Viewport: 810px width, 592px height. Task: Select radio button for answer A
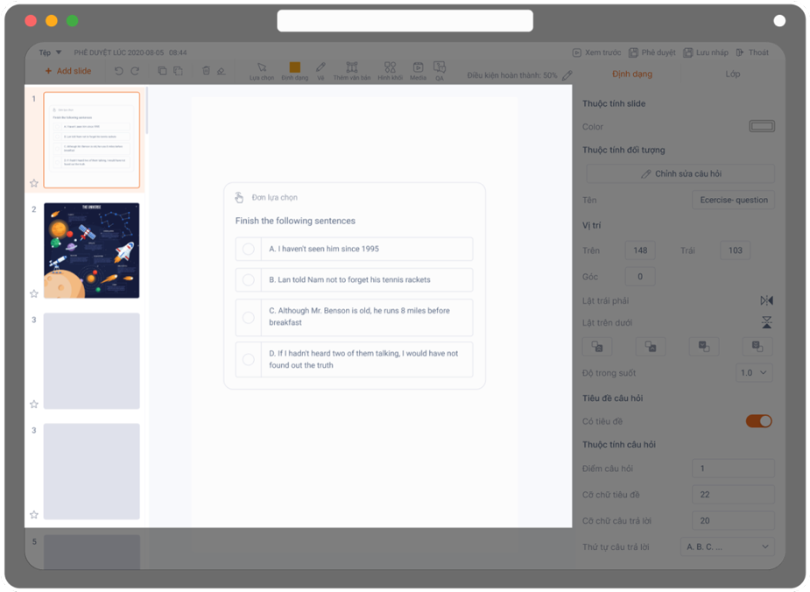[249, 249]
